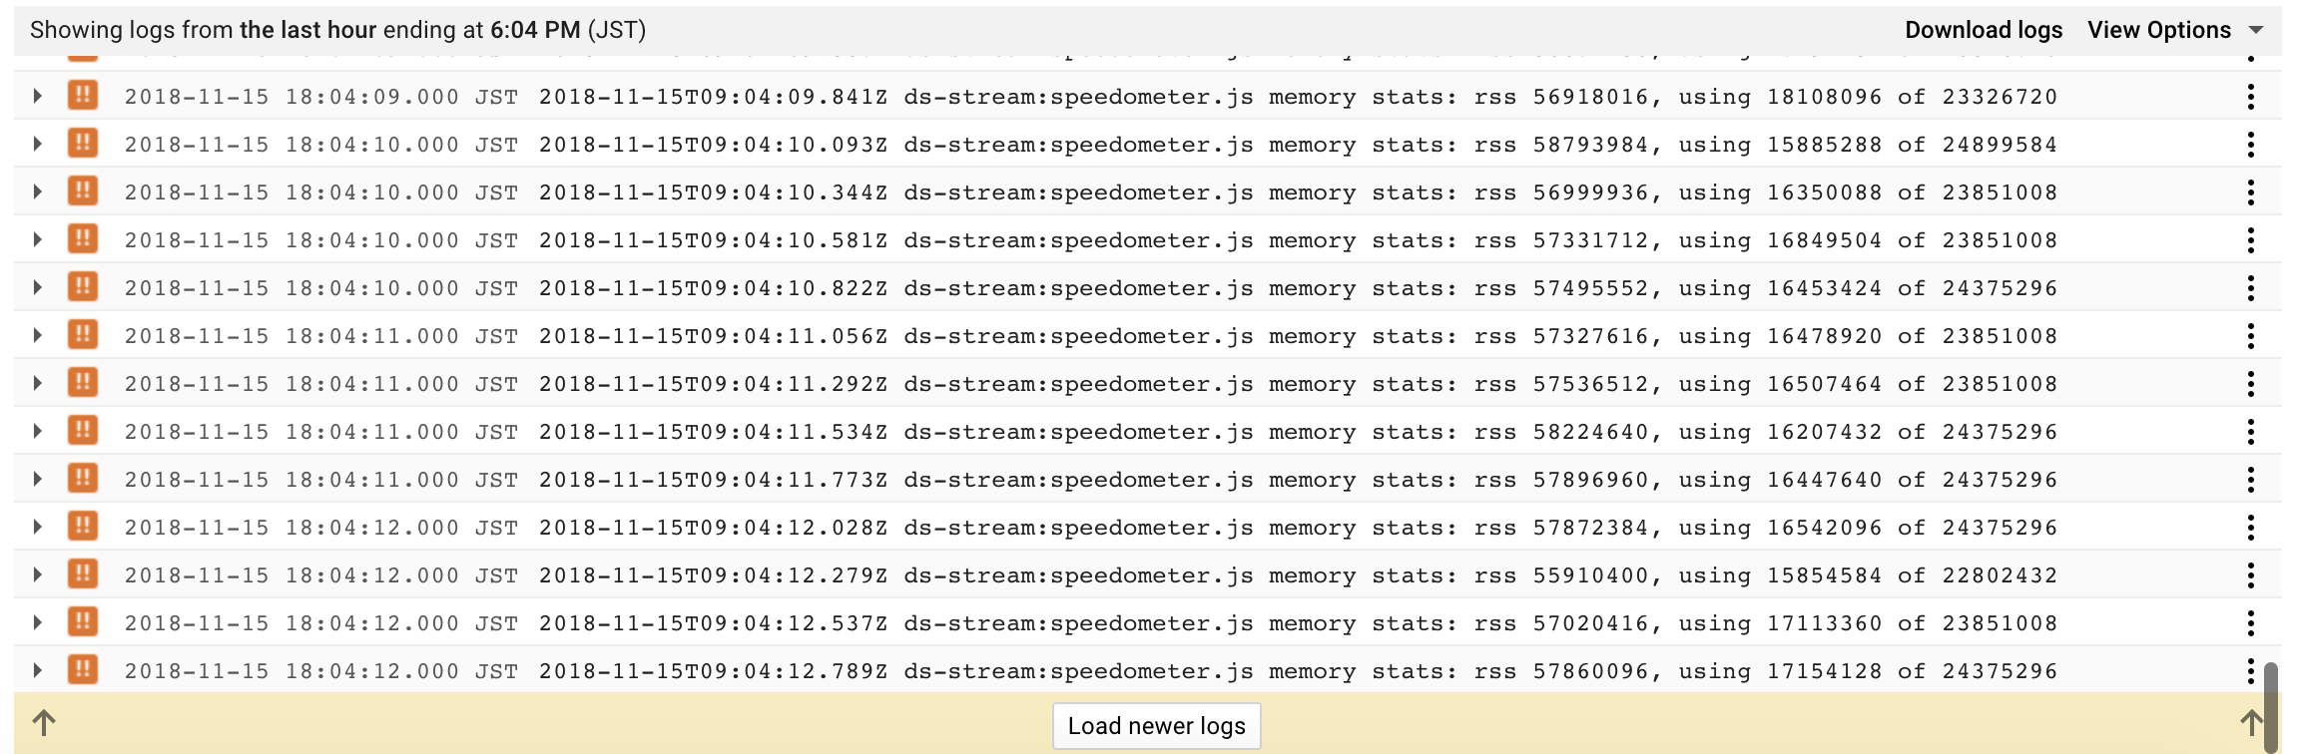This screenshot has height=754, width=2298.
Task: Click severity icon of entry 09:04:10.093Z
Action: pos(83,143)
